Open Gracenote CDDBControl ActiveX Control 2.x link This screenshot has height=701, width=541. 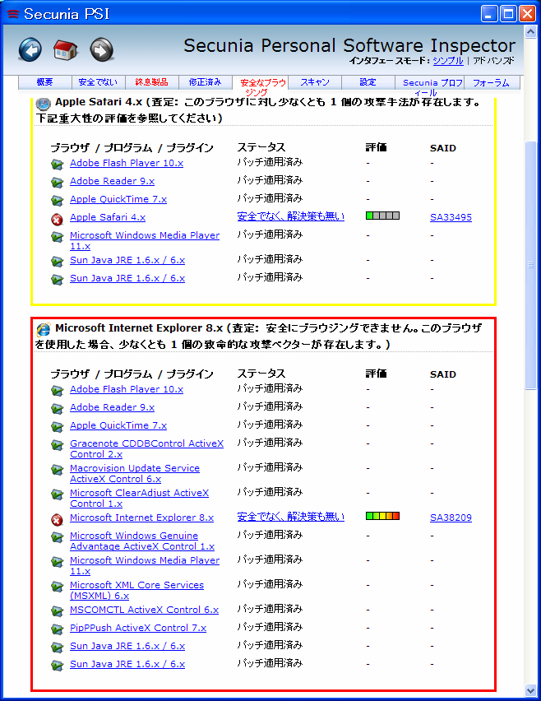point(146,449)
